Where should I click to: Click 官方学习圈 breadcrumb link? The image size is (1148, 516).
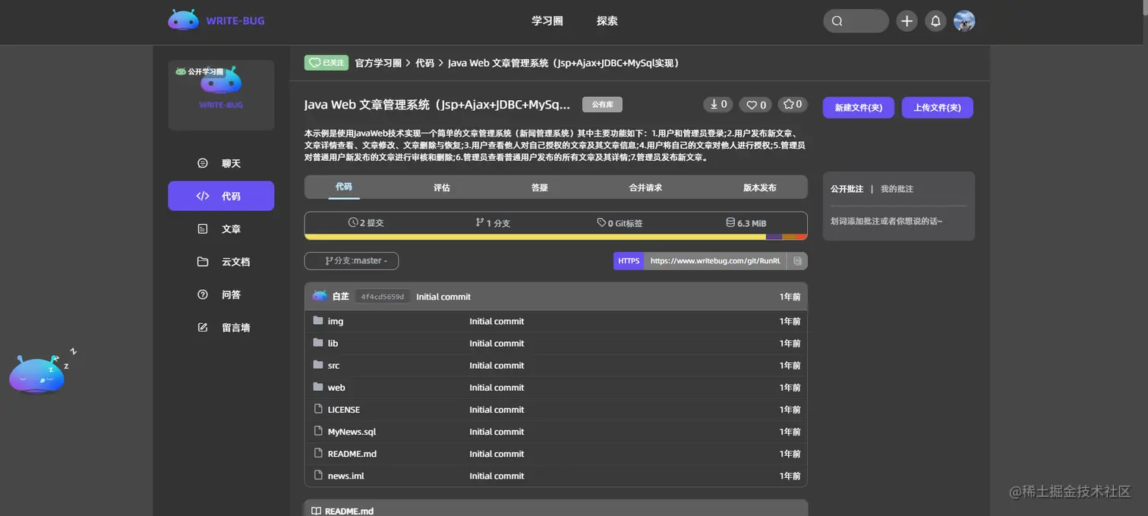[x=378, y=63]
